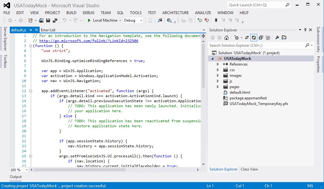Image resolution: width=324 pixels, height=189 pixels.
Task: Unpin the Solution Explorer panel
Action: click(305, 30)
